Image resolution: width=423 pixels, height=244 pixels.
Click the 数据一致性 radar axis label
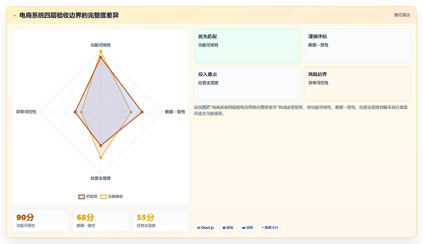click(x=175, y=112)
